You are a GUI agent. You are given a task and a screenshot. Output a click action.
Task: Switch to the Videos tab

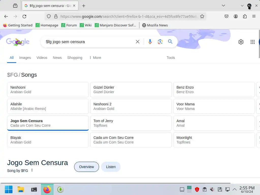[42, 58]
